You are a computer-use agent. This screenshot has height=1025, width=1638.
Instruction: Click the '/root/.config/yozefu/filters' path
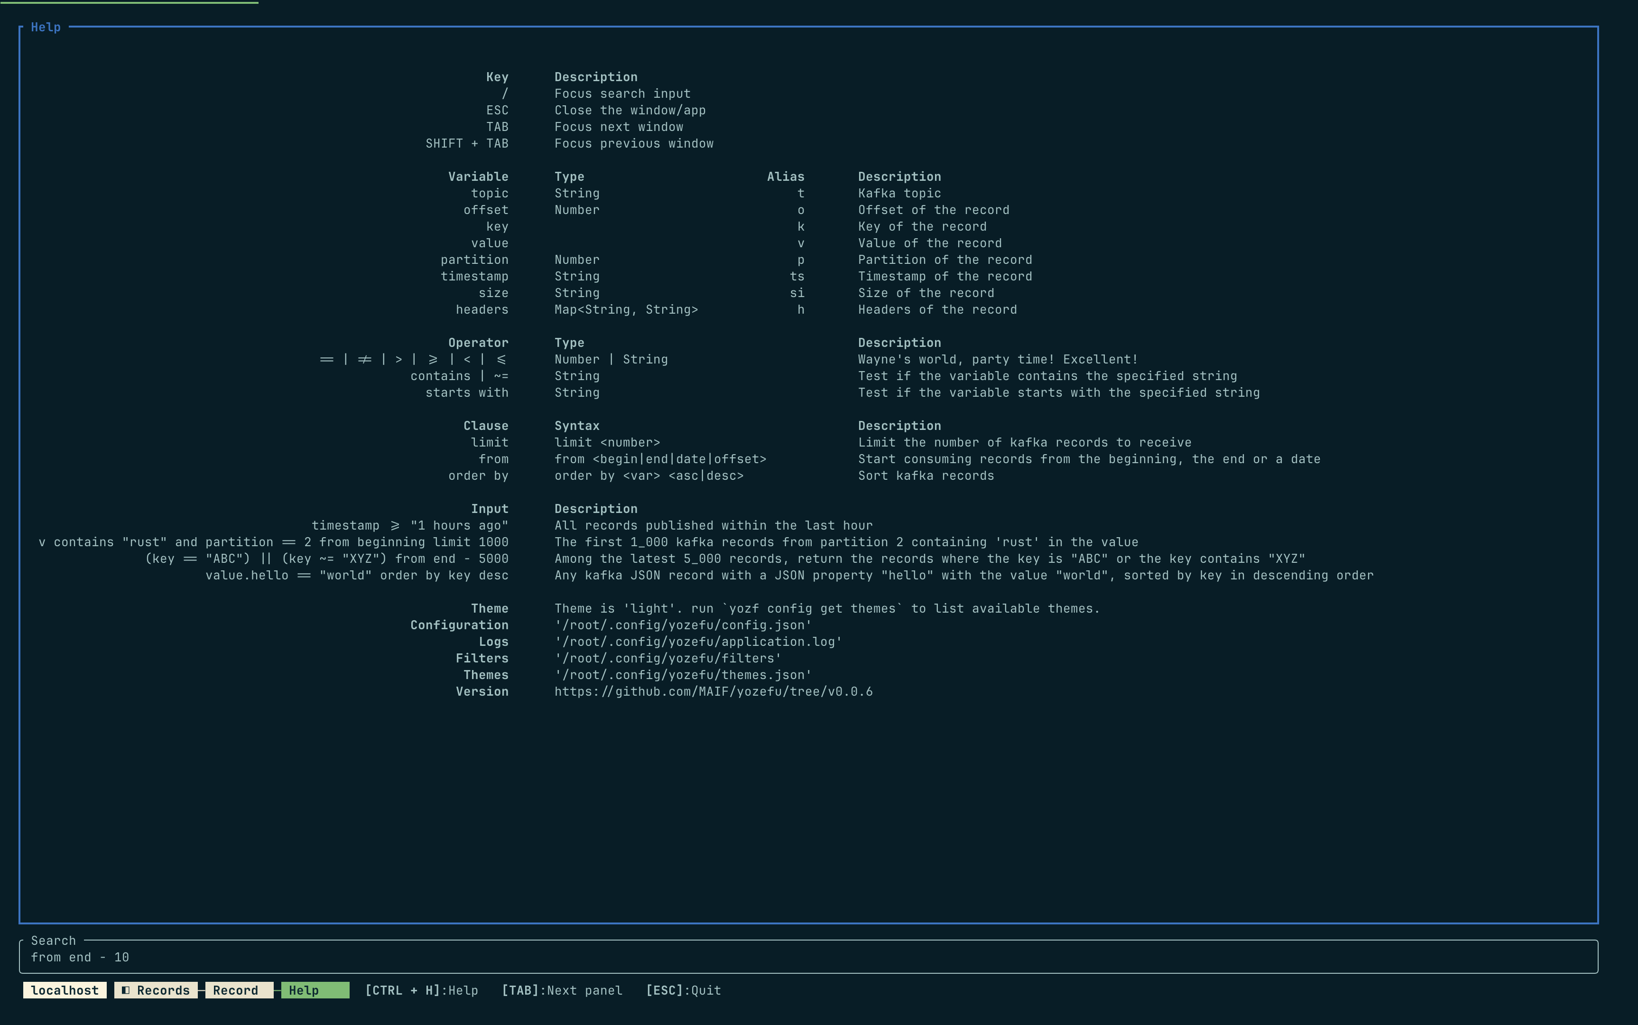pyautogui.click(x=667, y=658)
